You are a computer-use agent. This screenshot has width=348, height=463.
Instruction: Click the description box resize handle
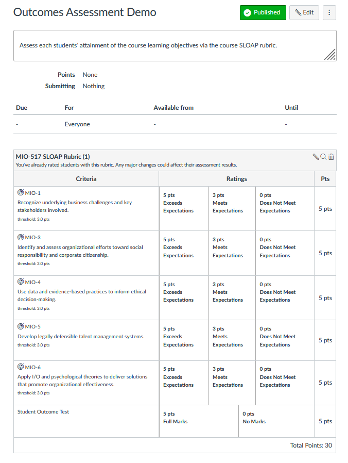[x=330, y=54]
